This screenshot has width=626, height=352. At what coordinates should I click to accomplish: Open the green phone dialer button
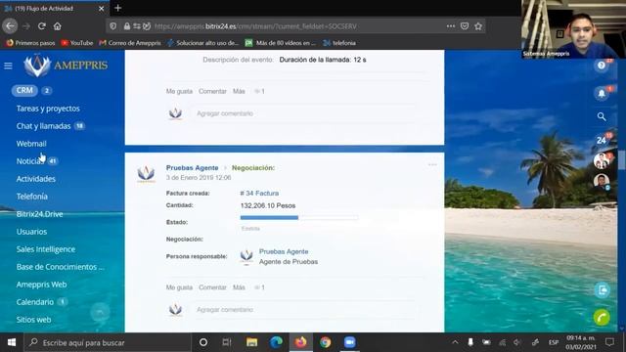[x=602, y=318]
